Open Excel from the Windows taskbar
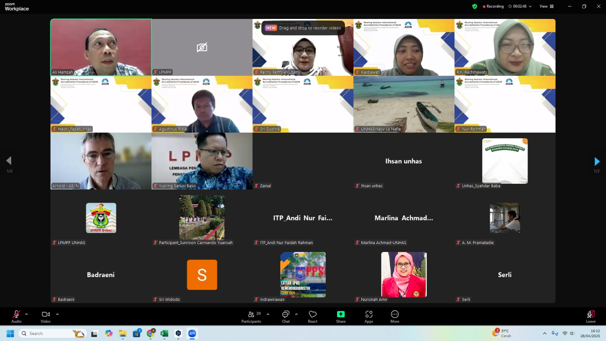This screenshot has width=606, height=341. (164, 333)
